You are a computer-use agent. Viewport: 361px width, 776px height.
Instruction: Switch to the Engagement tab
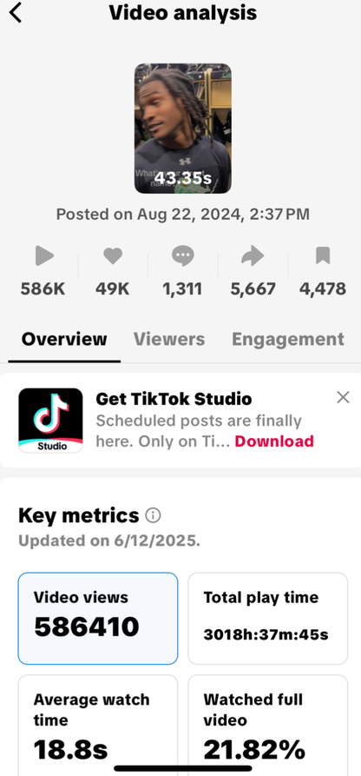pyautogui.click(x=288, y=339)
